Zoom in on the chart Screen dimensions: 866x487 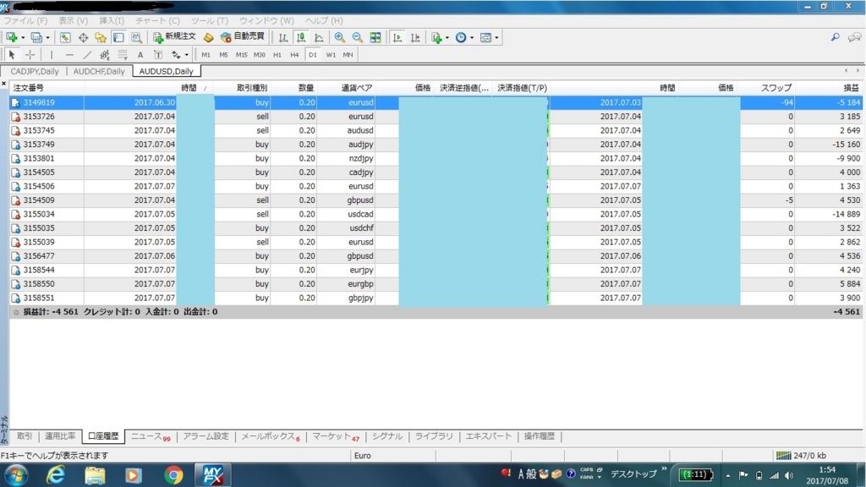(340, 37)
